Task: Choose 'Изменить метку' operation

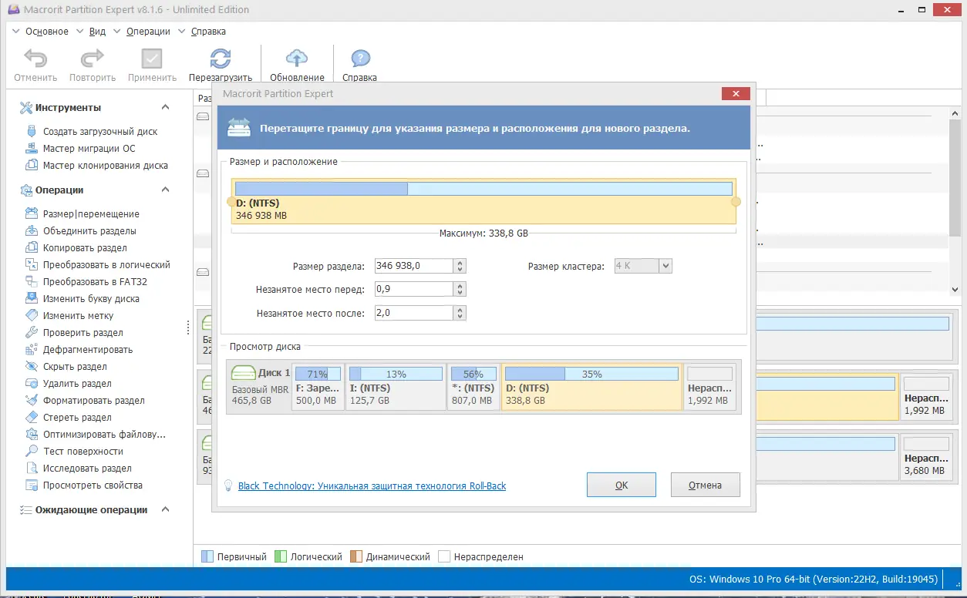Action: 78,316
